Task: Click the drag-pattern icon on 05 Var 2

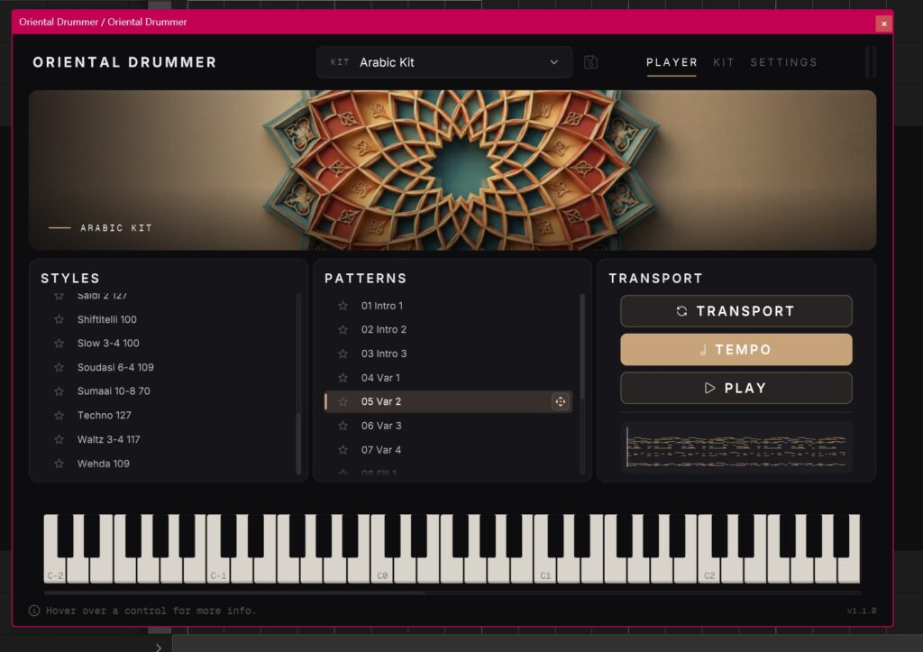Action: [x=560, y=401]
